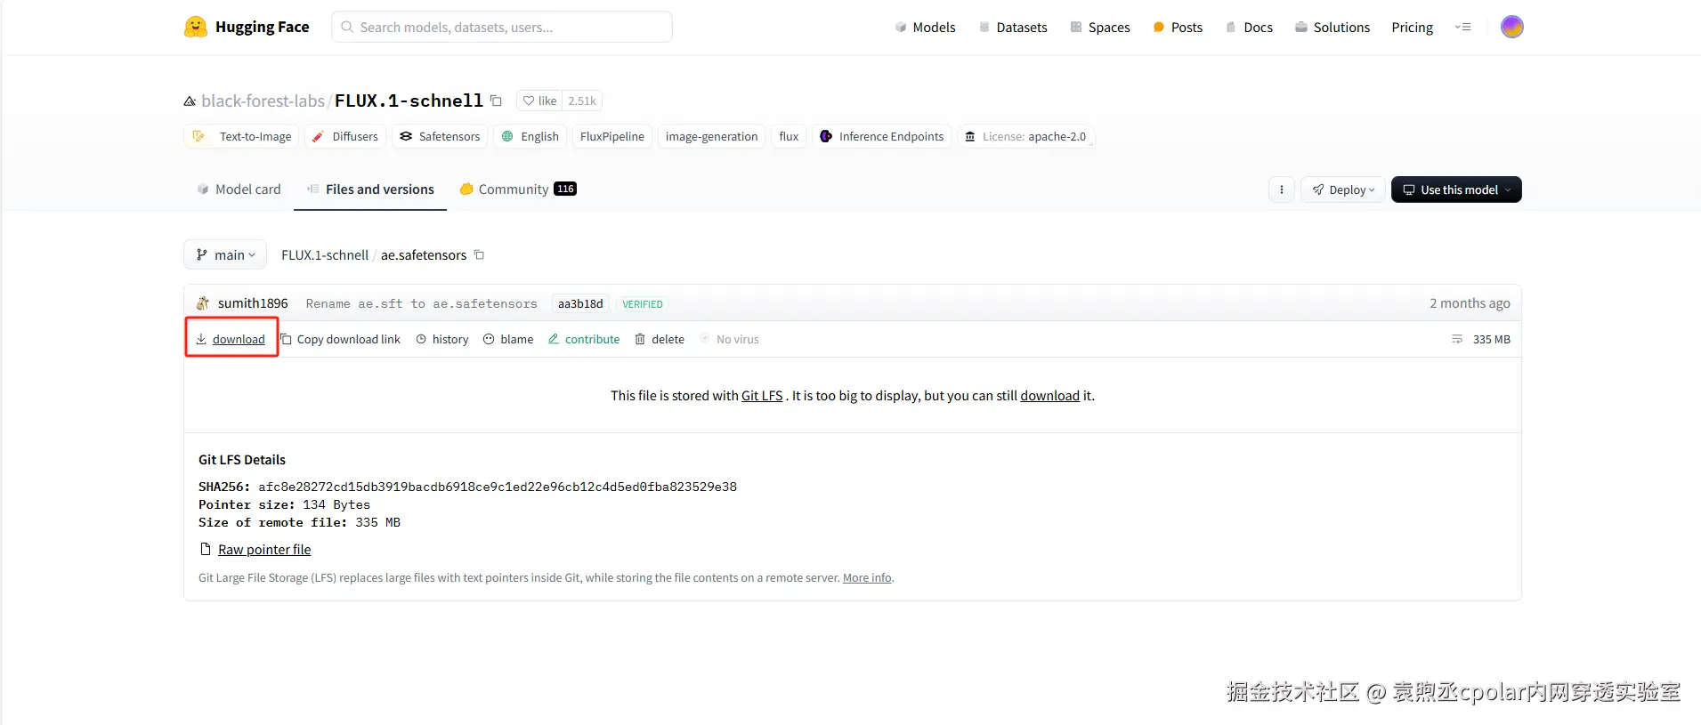Open the user avatar profile menu
This screenshot has height=725, width=1701.
tap(1511, 27)
